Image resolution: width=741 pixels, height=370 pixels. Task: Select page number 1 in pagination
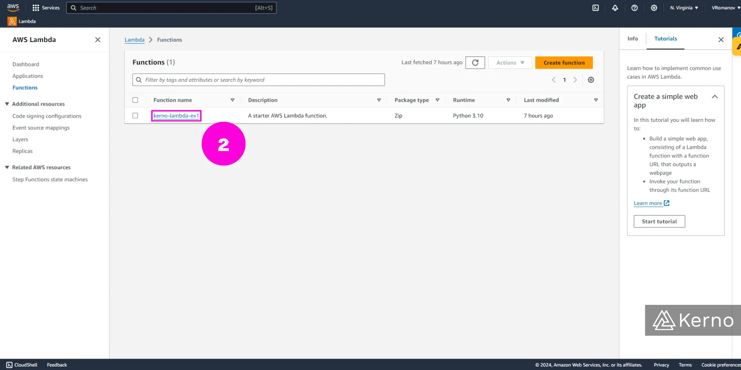564,80
